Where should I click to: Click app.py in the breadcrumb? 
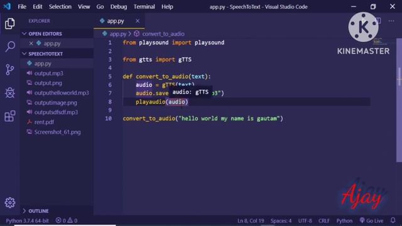click(118, 34)
